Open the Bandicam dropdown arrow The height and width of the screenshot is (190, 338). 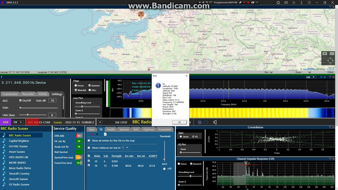point(200,3)
